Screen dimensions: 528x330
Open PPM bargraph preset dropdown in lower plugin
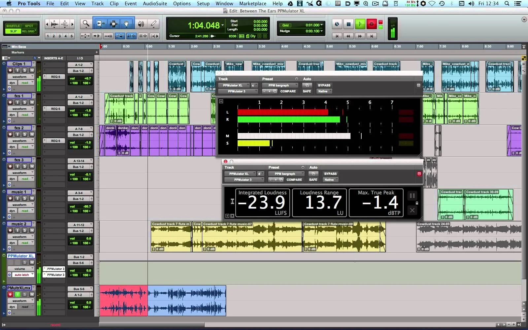(286, 174)
